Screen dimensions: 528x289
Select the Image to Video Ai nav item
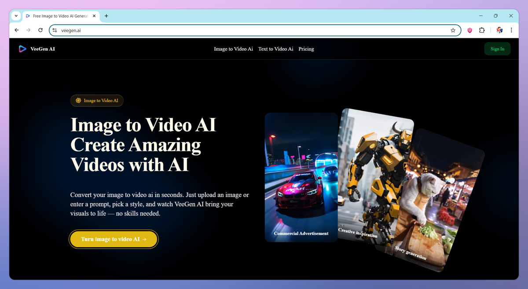(233, 49)
